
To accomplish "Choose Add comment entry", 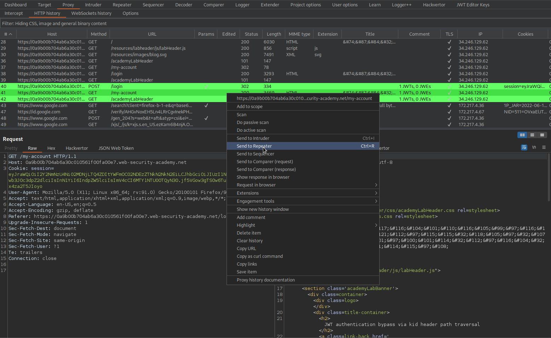I will point(303,218).
